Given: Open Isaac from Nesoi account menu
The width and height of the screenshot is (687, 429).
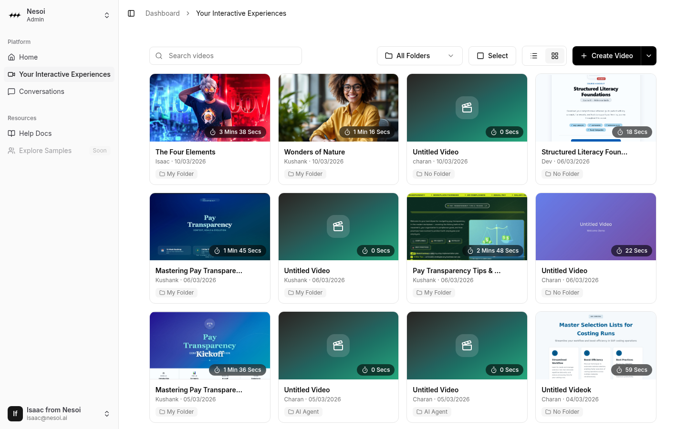Looking at the screenshot, I should coord(107,414).
